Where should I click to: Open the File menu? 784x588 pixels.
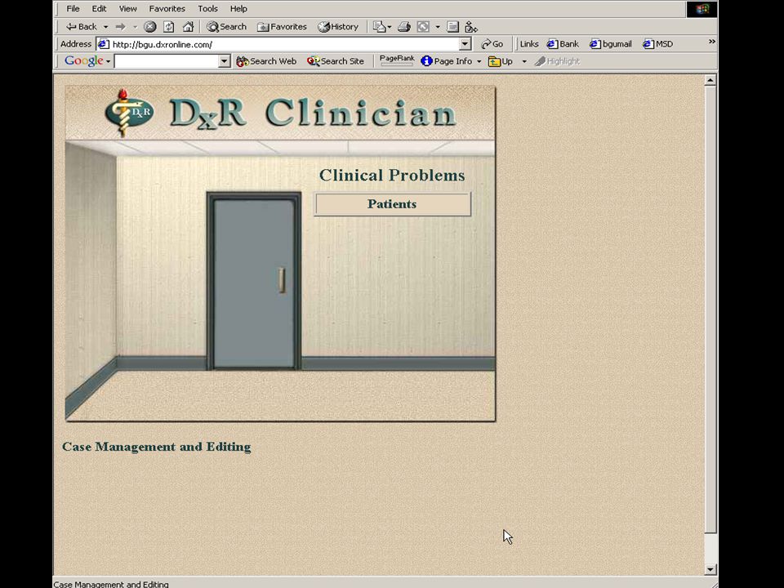pos(73,8)
